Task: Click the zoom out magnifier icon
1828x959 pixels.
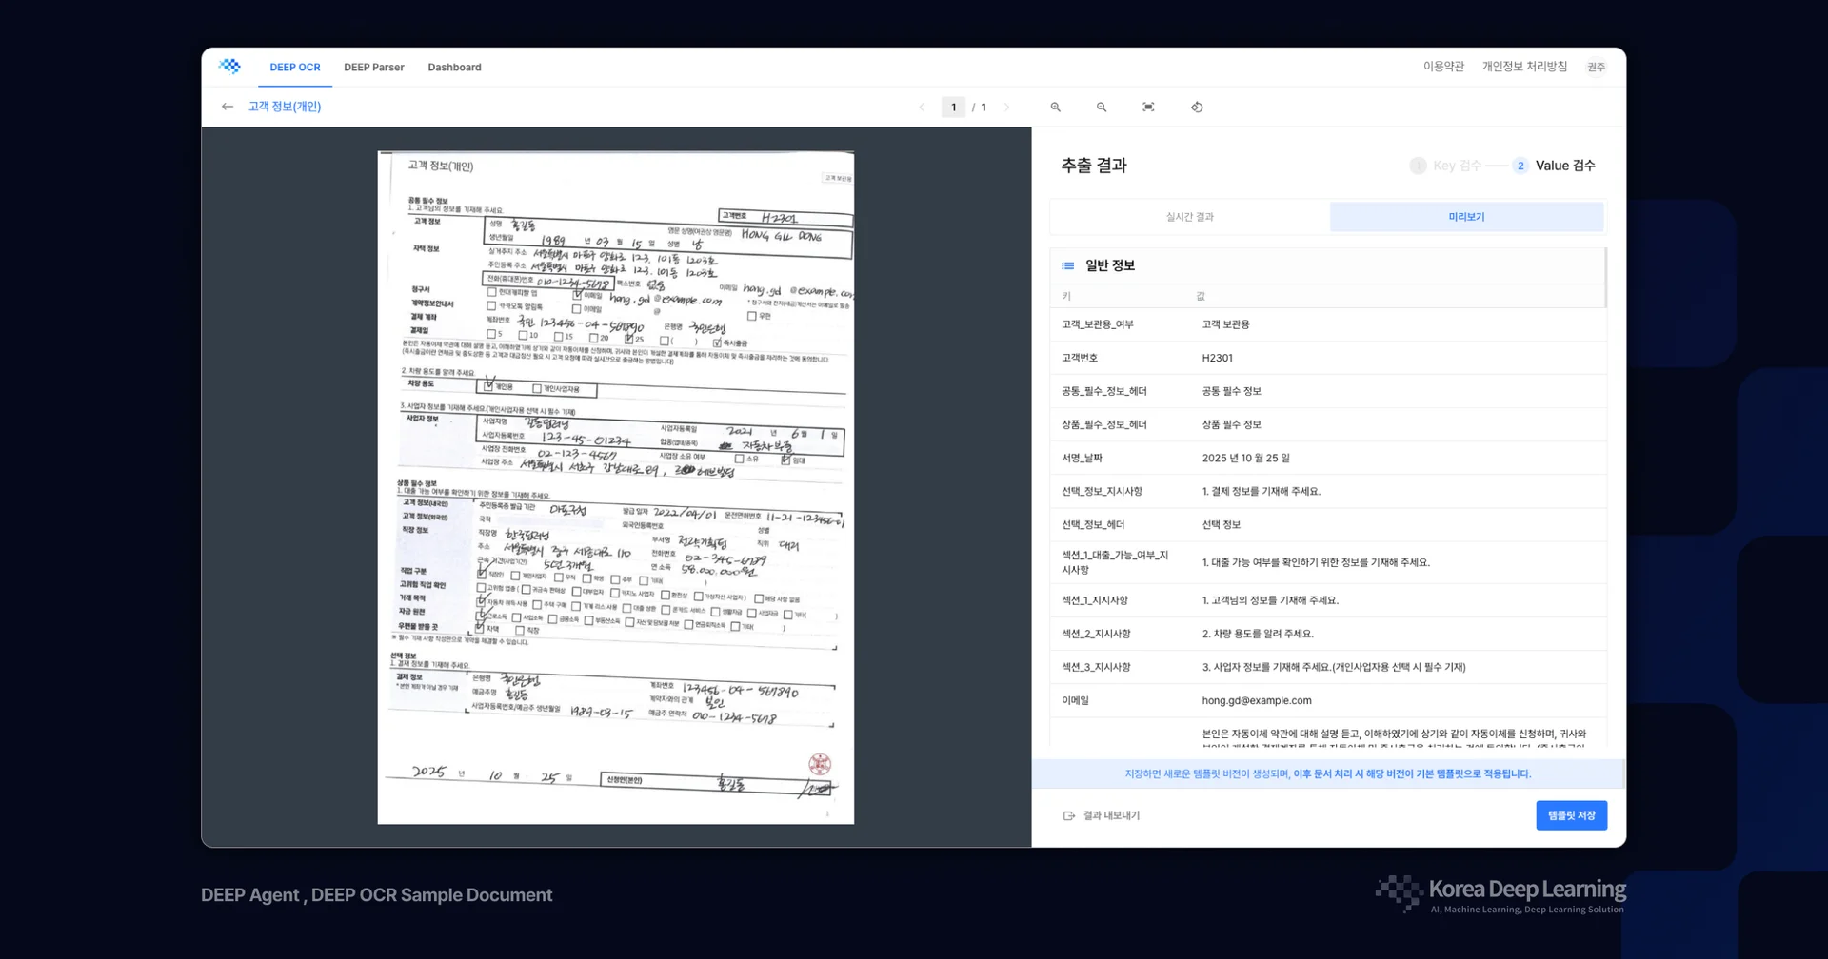Action: coord(1102,107)
